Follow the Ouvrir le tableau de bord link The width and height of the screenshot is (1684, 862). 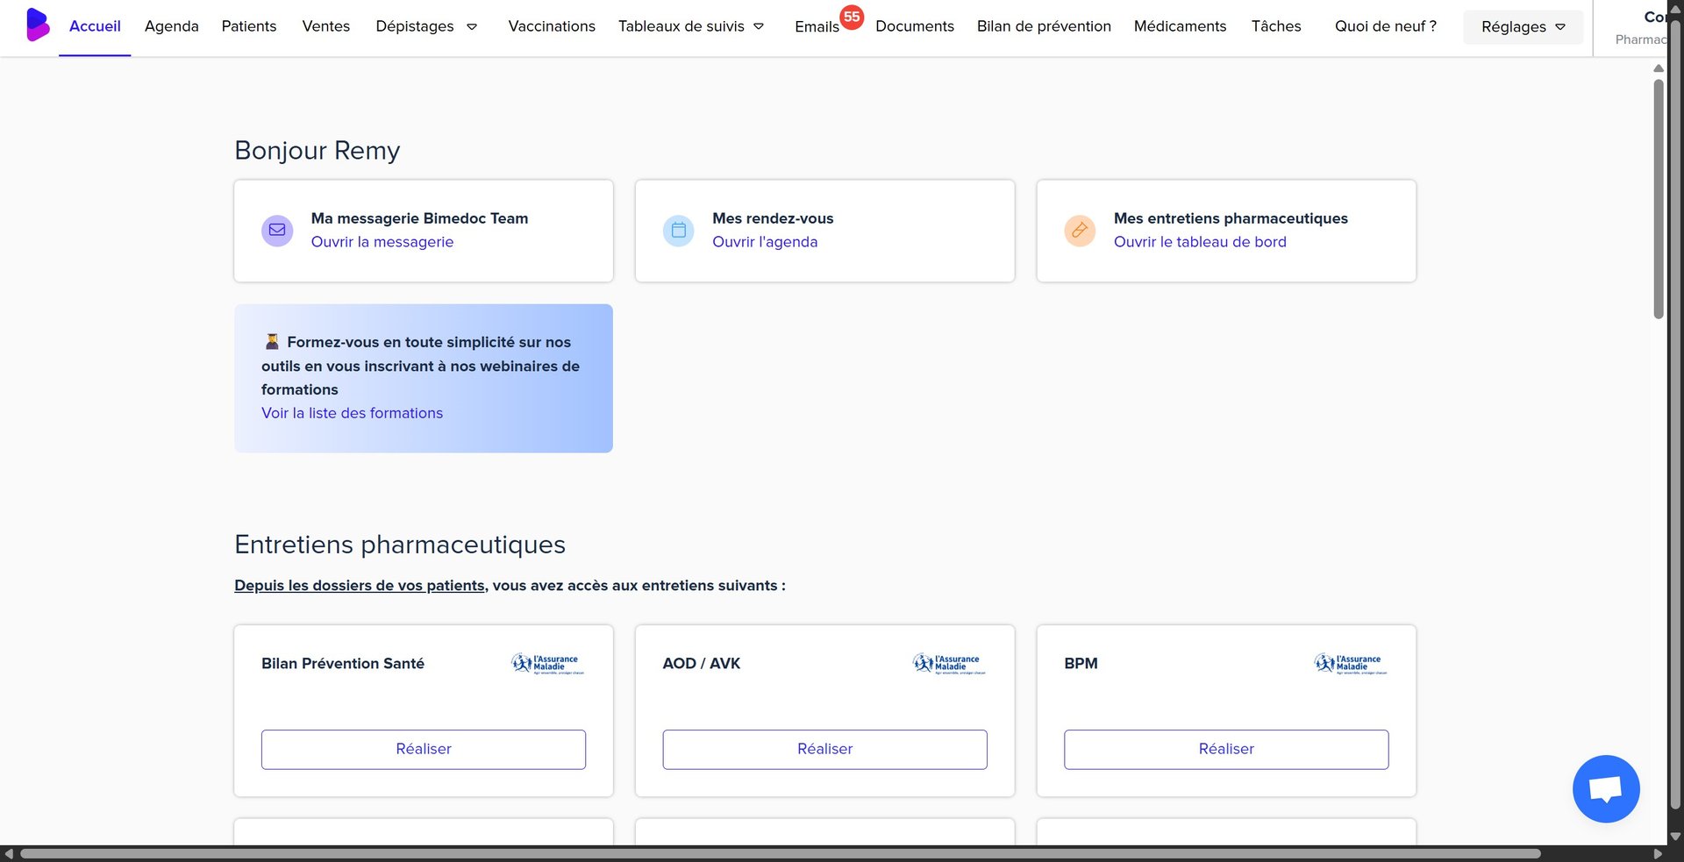1199,242
